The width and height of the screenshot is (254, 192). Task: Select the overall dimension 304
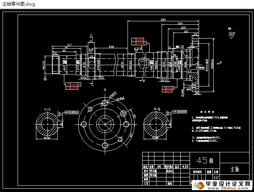pos(163,19)
